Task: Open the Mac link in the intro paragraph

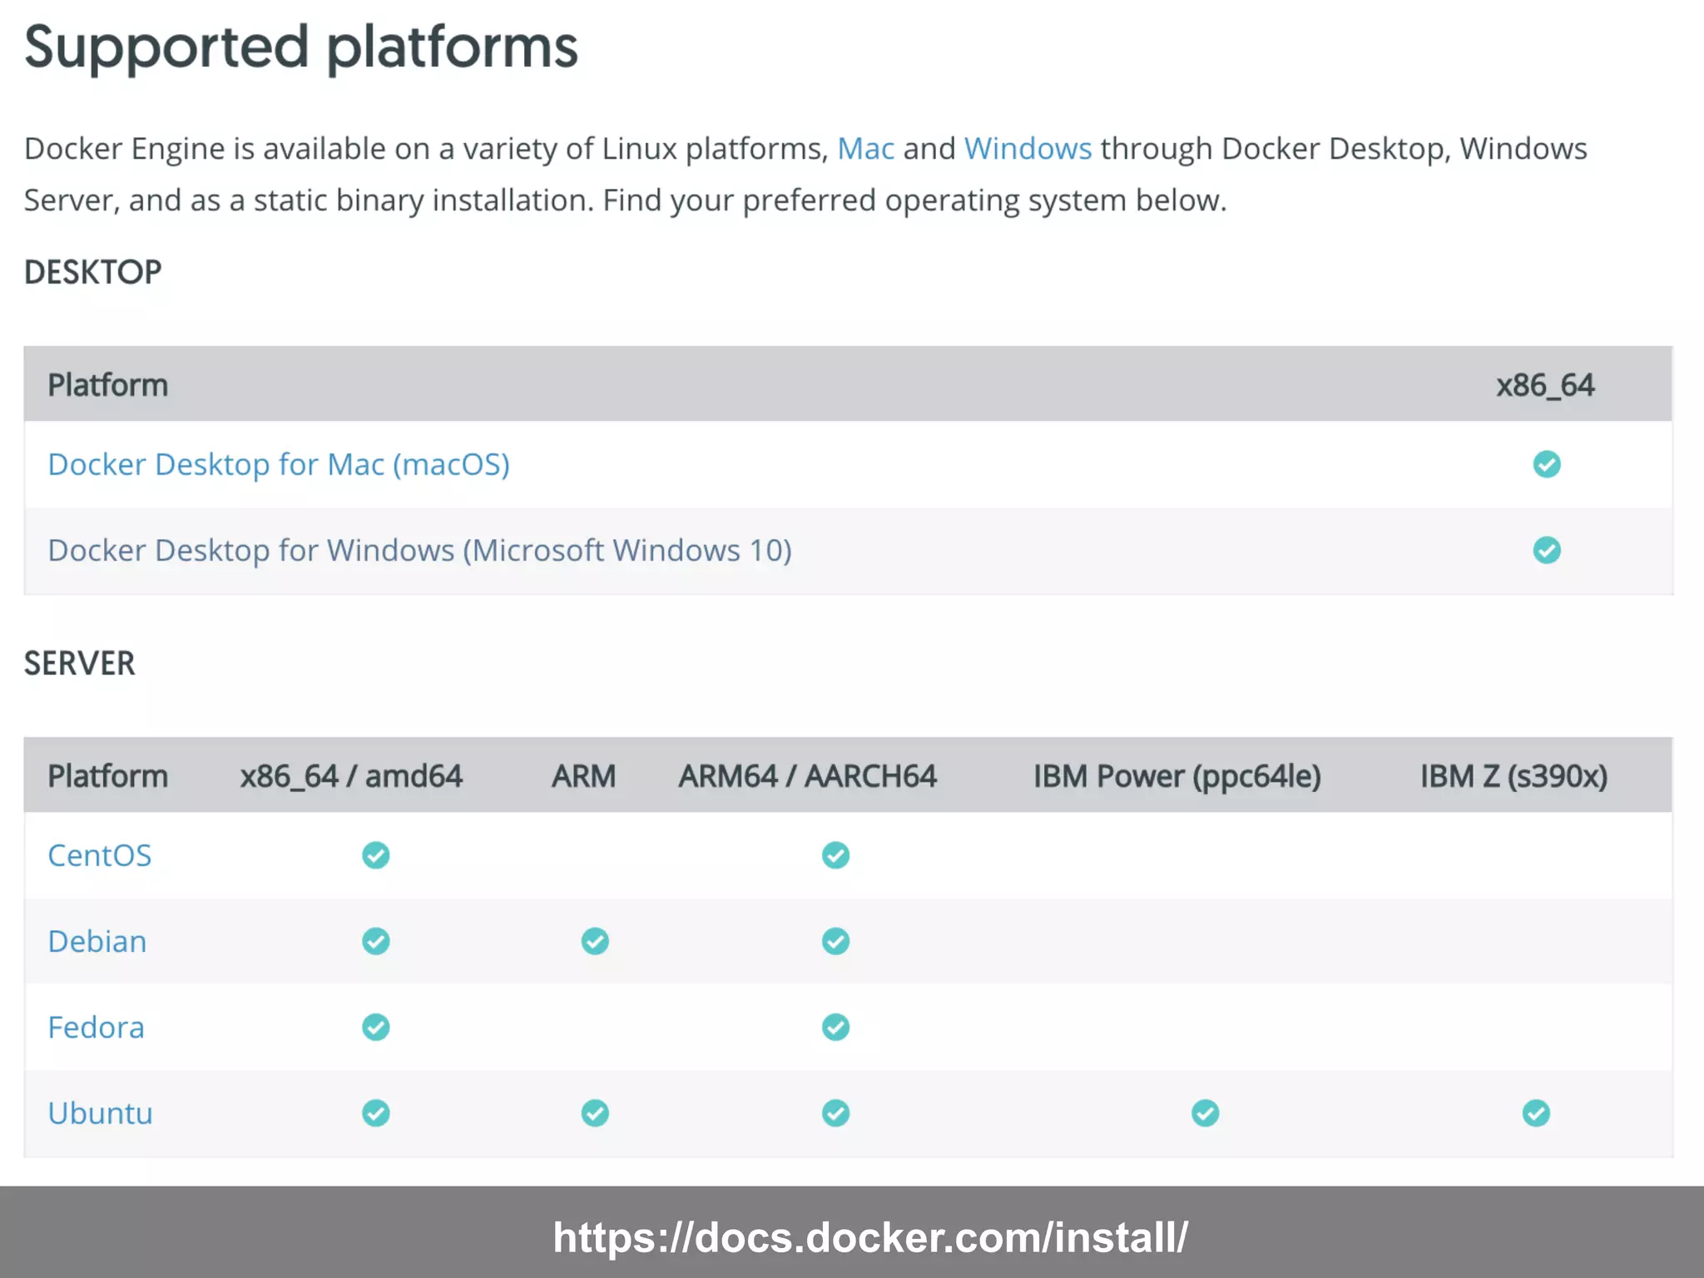Action: click(865, 148)
